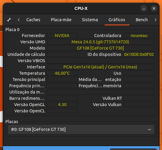
Task: Switch to the Caches tab
Action: pyautogui.click(x=33, y=20)
